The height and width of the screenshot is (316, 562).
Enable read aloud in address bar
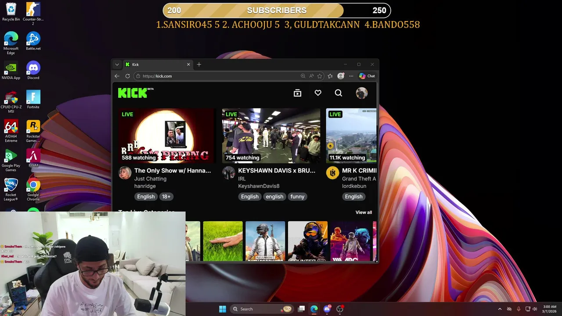click(311, 76)
